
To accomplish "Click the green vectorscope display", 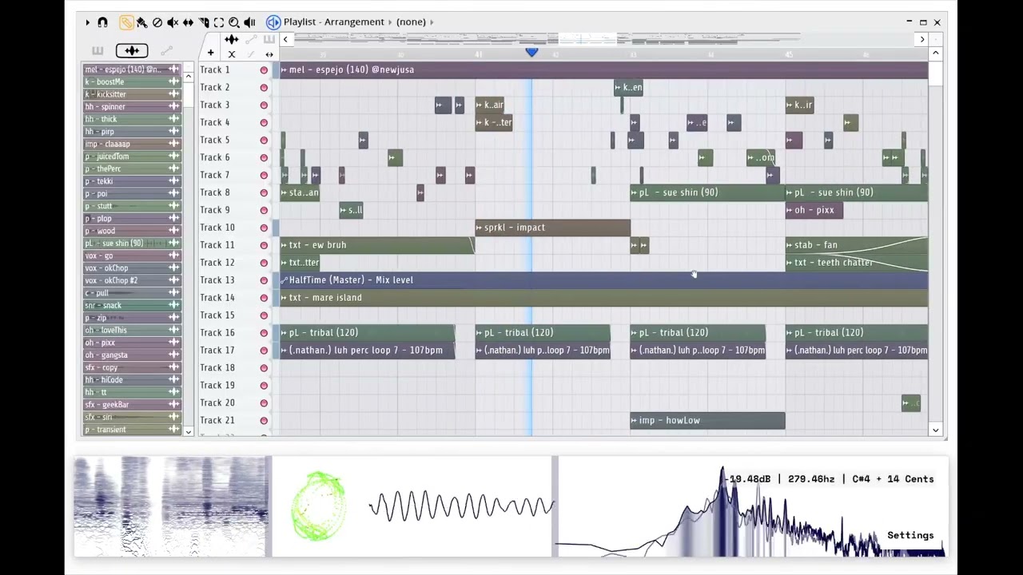I will (318, 506).
